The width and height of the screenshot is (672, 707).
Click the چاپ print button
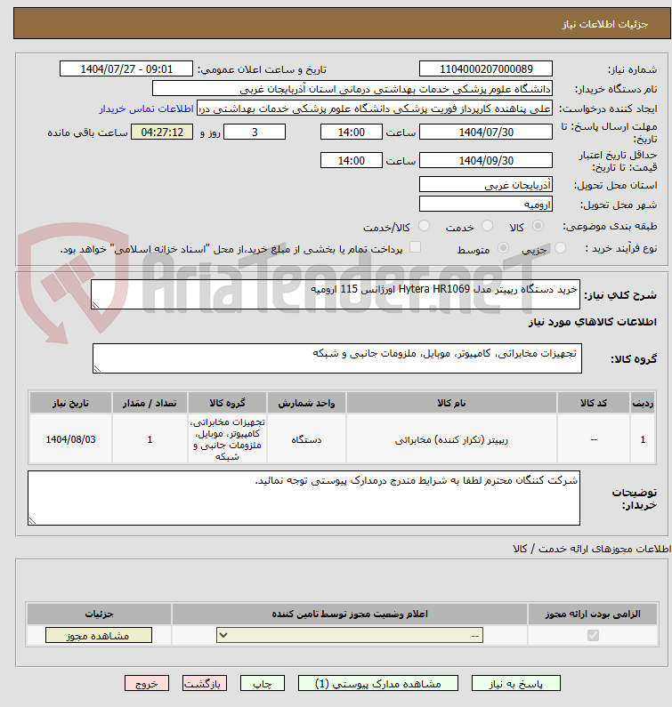[x=263, y=684]
